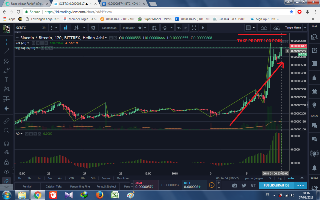The image size is (320, 200).
Task: Select the ruler measure tool
Action: (6, 121)
